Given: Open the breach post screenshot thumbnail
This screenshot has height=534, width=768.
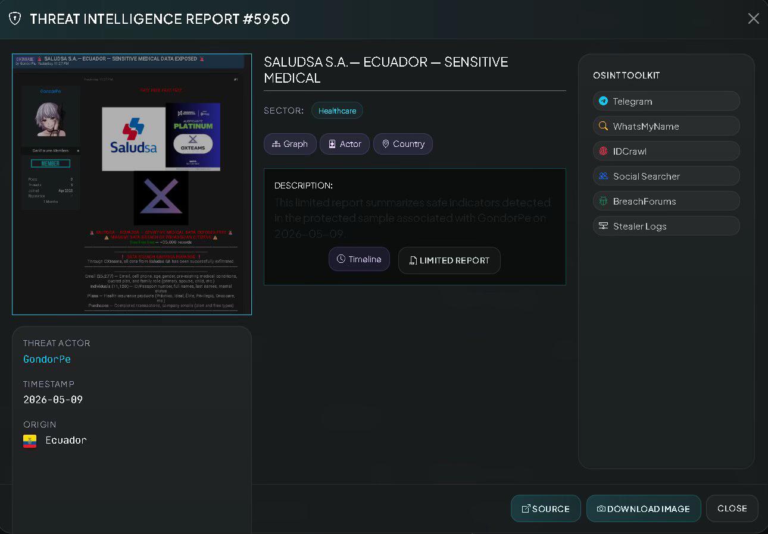Looking at the screenshot, I should 132,184.
